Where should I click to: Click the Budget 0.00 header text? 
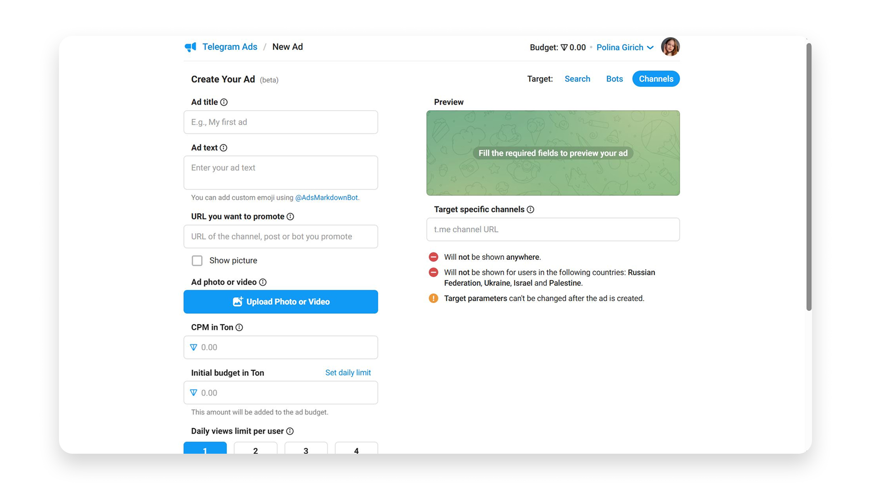558,48
